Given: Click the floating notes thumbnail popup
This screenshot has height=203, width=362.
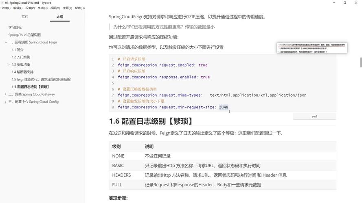Looking at the screenshot, I should coord(312,48).
